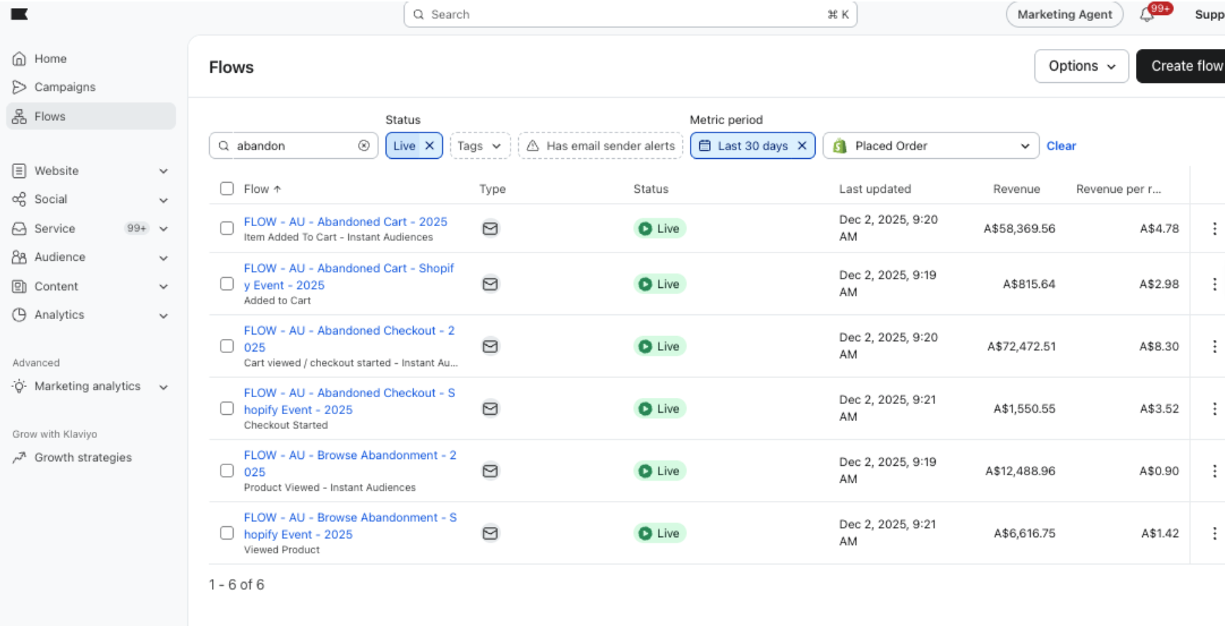Image resolution: width=1225 pixels, height=626 pixels.
Task: Toggle the Has email sender alerts filter
Action: pos(600,146)
